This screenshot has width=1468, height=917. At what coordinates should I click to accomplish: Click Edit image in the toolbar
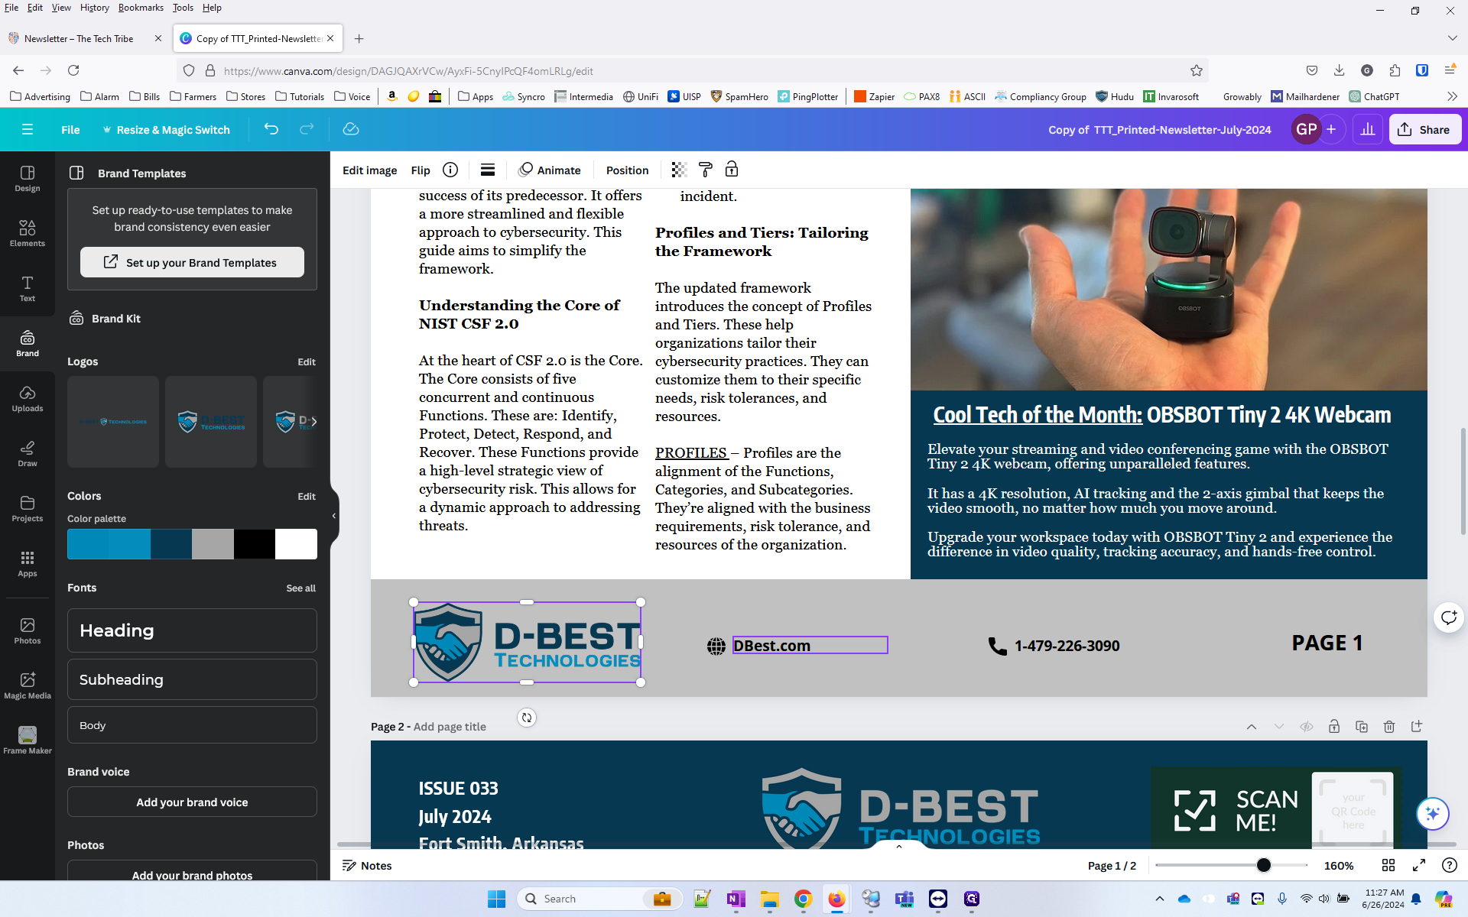pyautogui.click(x=369, y=170)
